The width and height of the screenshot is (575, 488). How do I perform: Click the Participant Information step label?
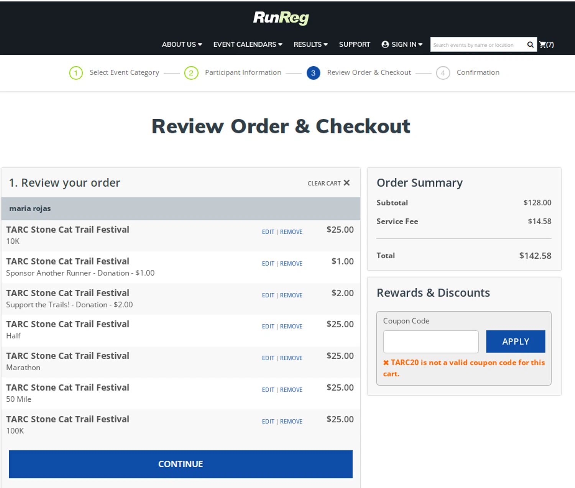pos(243,72)
